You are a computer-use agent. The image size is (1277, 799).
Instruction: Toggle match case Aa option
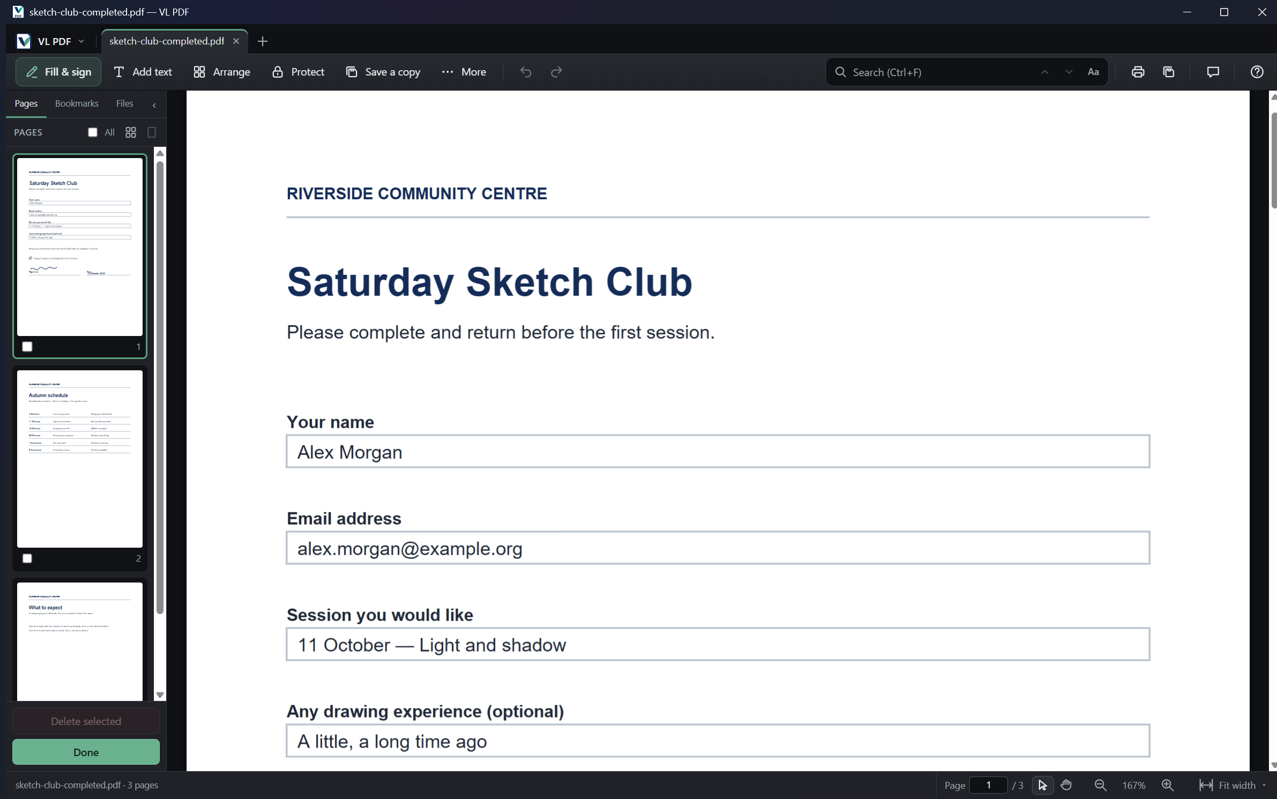pyautogui.click(x=1093, y=72)
